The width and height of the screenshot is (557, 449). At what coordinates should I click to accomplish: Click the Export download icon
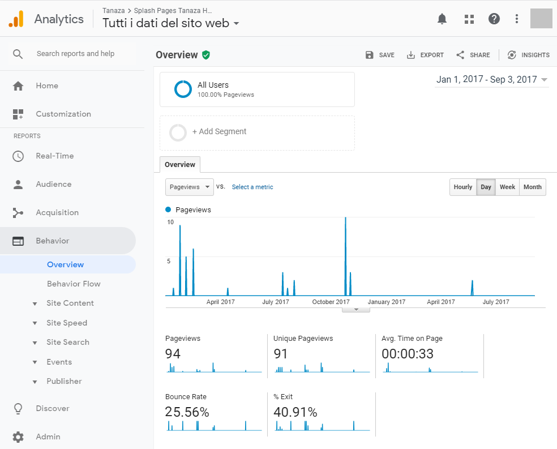point(410,55)
